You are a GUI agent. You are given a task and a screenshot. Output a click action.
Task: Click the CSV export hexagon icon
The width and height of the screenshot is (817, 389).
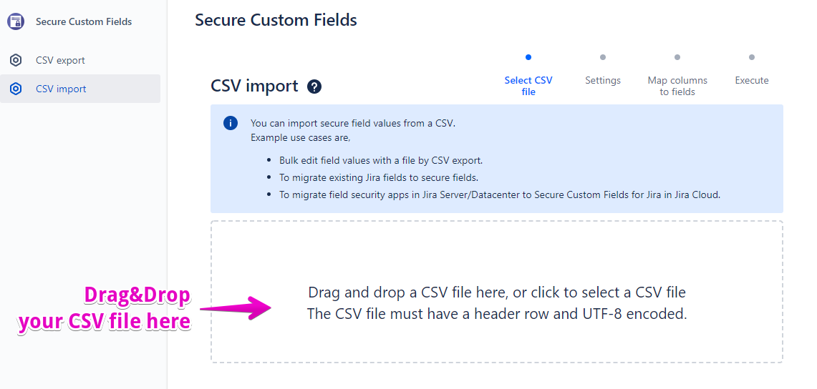[16, 61]
